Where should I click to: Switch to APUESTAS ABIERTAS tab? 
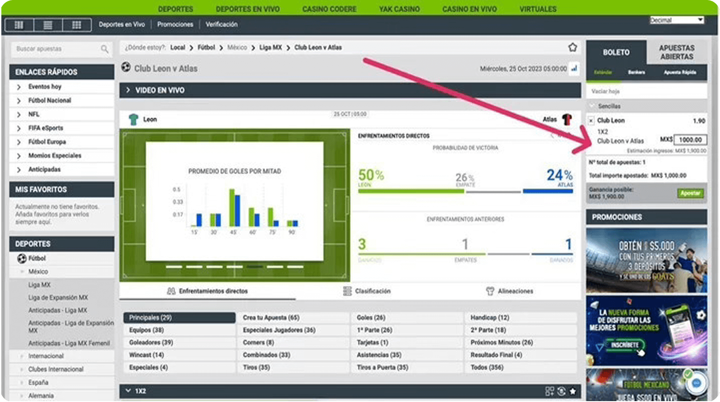677,52
